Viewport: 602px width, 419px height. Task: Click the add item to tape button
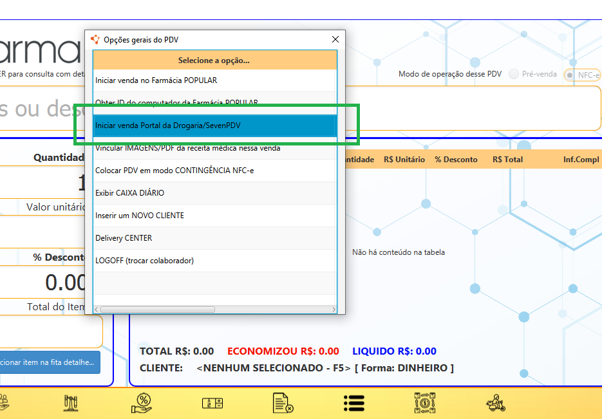click(x=50, y=362)
